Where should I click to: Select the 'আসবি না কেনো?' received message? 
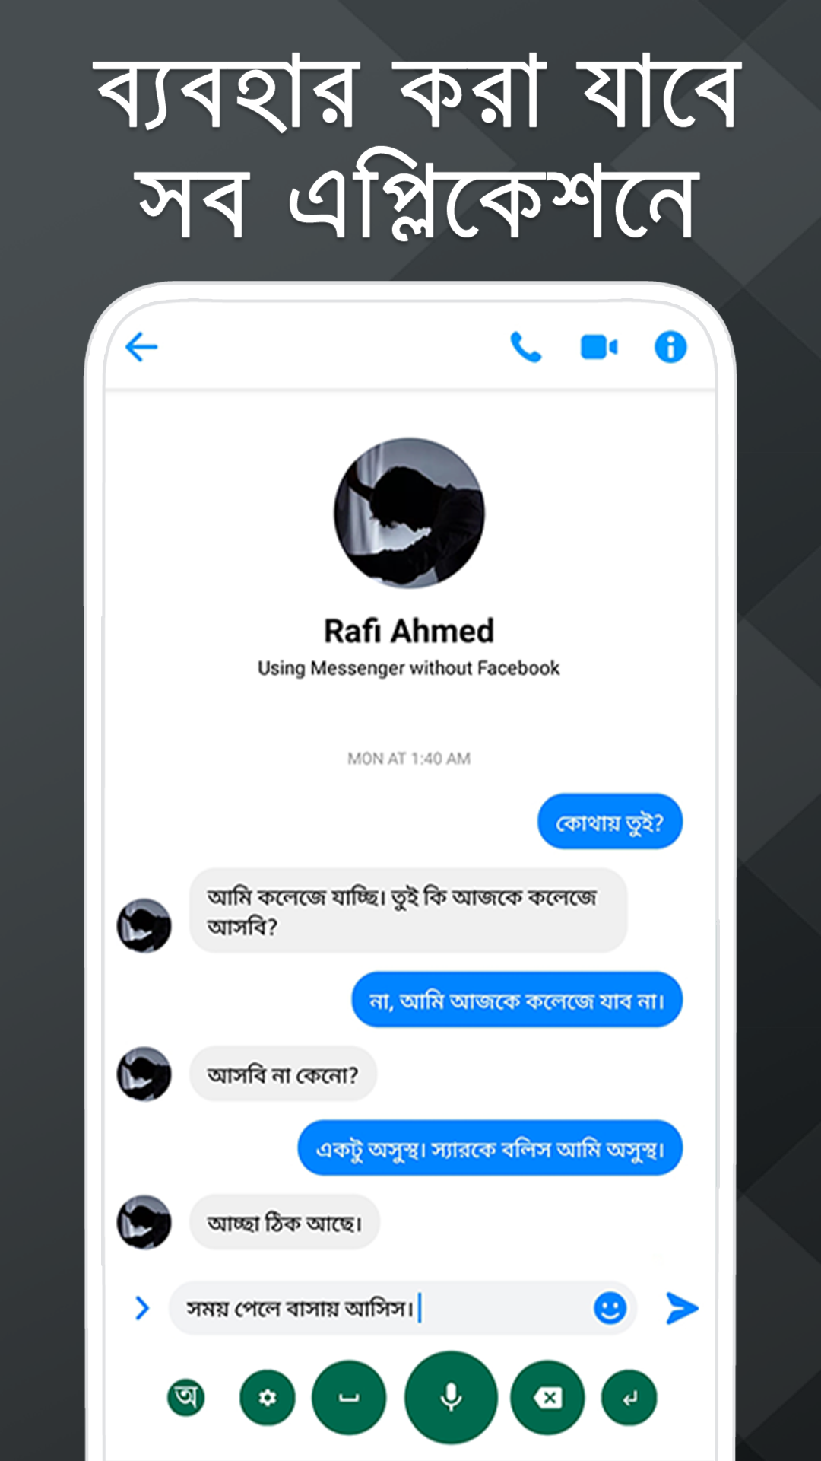[x=283, y=1074]
